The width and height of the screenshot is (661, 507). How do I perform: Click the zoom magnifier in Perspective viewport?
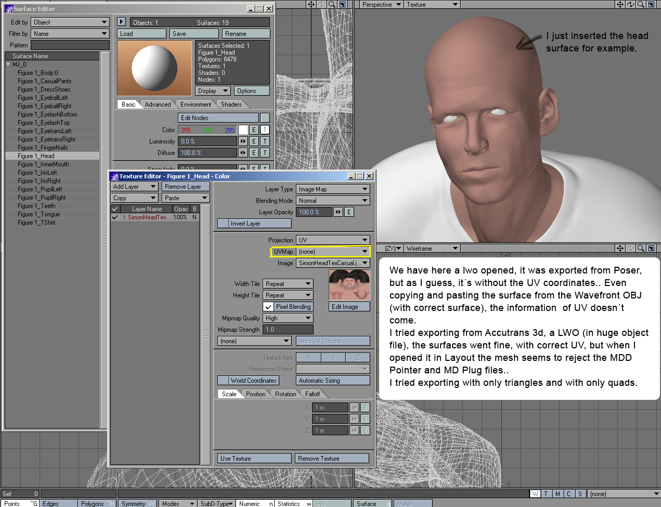(641, 4)
